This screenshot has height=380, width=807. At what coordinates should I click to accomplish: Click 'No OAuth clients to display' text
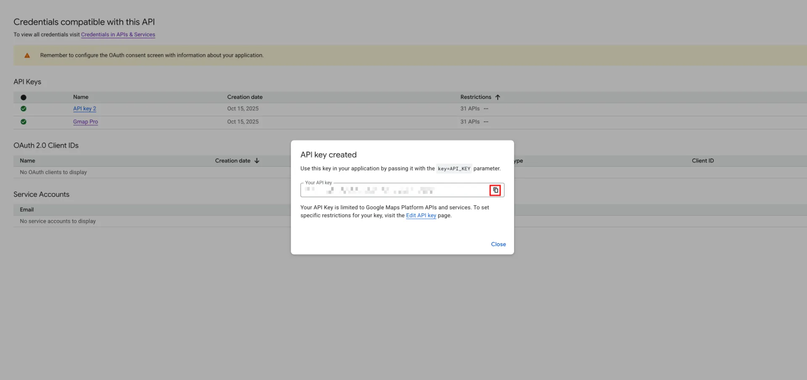point(53,172)
